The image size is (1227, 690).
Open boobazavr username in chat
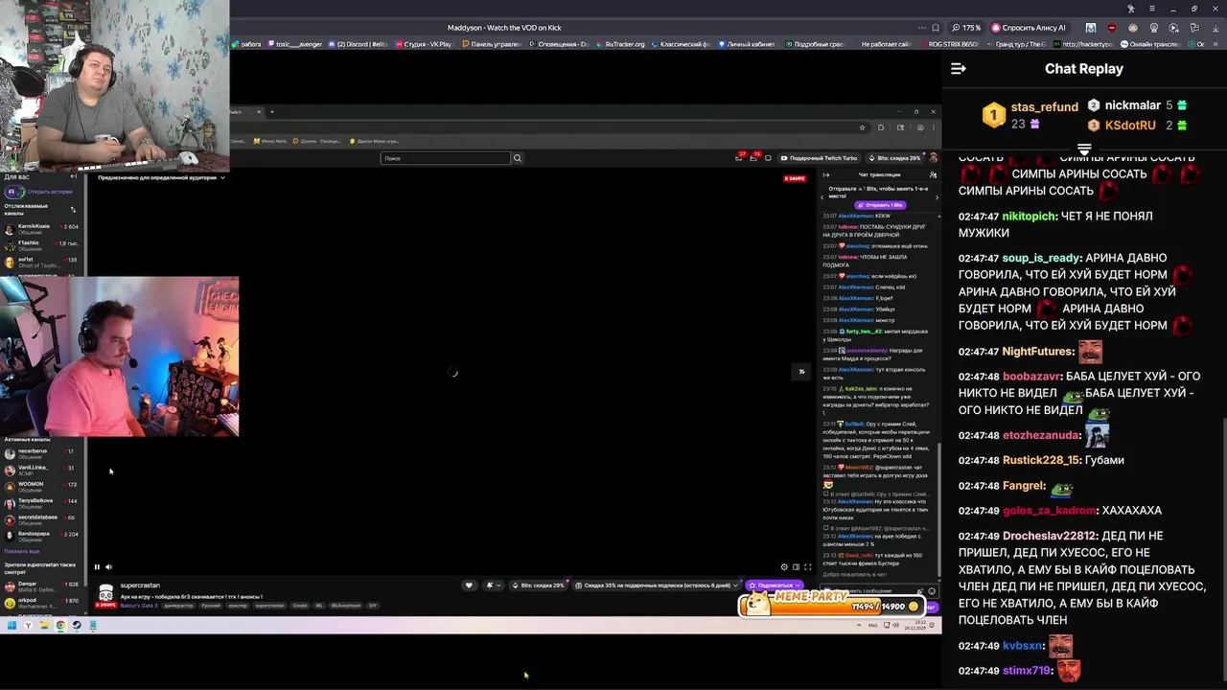1032,377
